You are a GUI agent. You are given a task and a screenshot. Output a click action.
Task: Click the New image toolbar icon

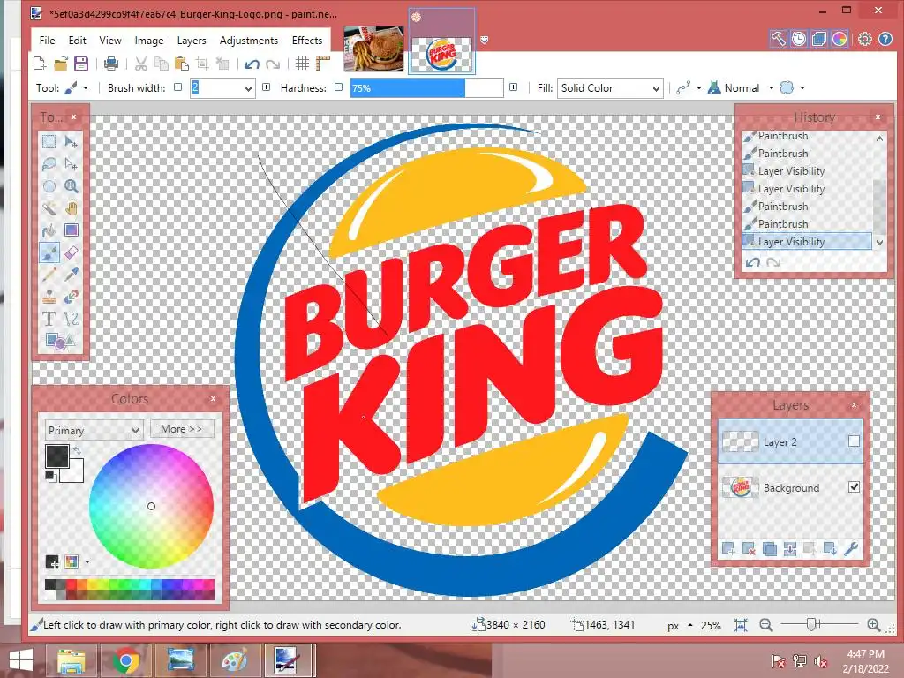point(40,64)
